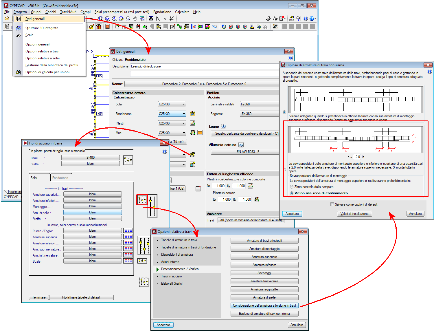Click help icon in Dati generali dialog
This screenshot has width=434, height=333.
(x=291, y=58)
